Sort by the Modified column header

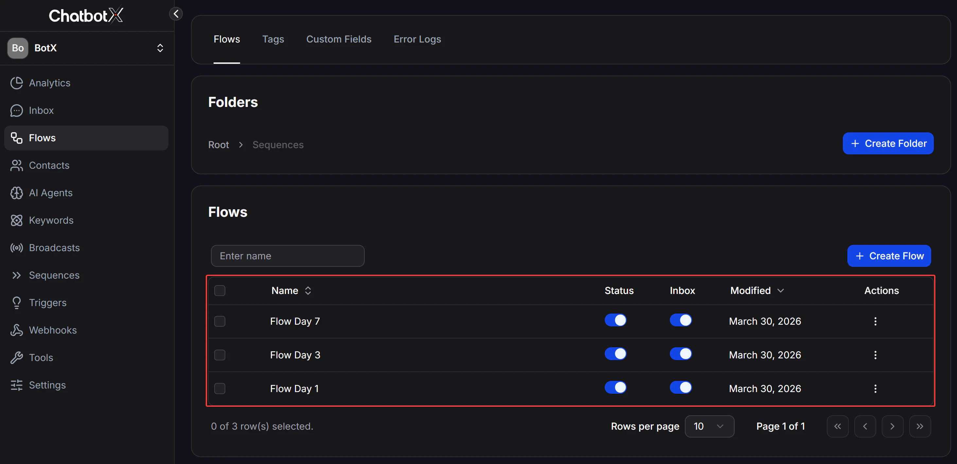click(x=757, y=290)
